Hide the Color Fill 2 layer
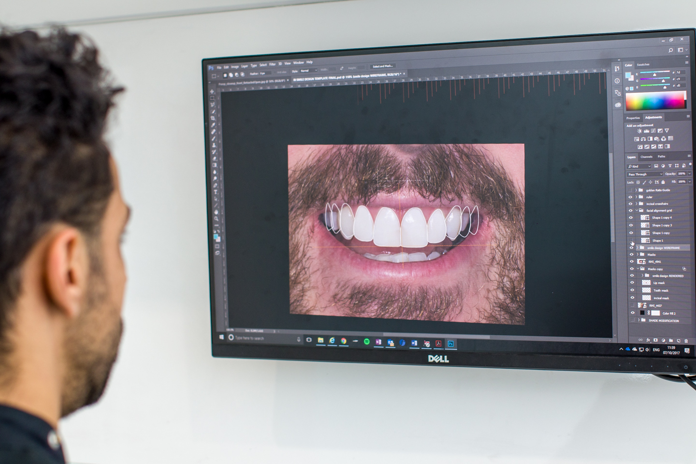The image size is (696, 464). pyautogui.click(x=632, y=313)
